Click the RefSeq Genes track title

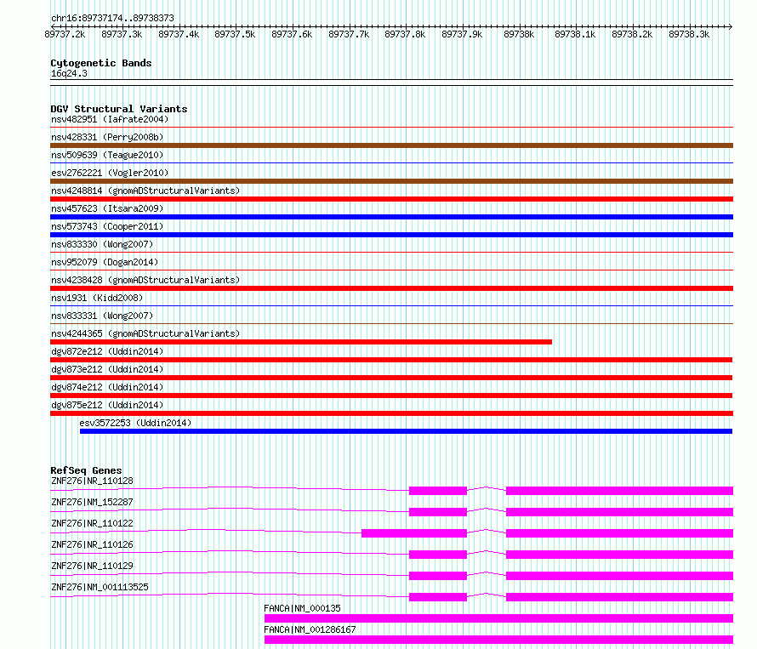86,470
